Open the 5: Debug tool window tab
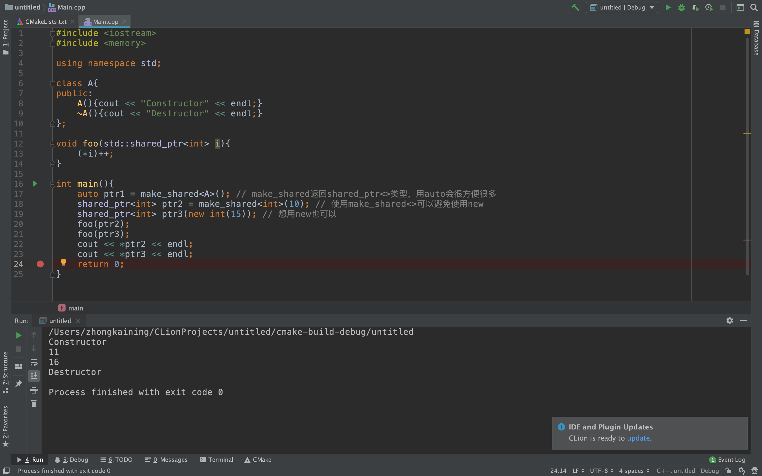This screenshot has width=762, height=476. [x=71, y=460]
